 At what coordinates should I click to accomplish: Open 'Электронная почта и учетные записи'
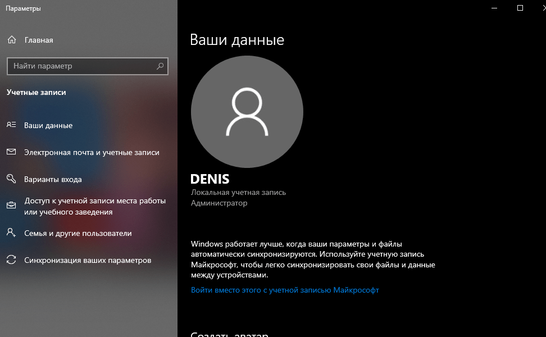[x=92, y=152]
